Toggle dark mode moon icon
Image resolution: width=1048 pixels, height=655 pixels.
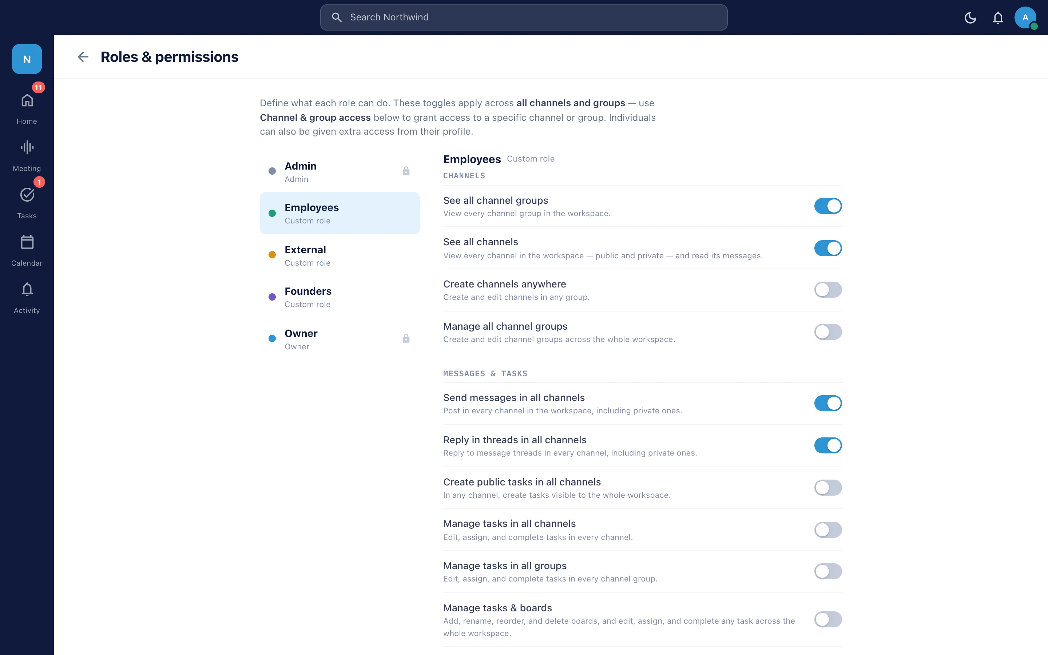[970, 18]
